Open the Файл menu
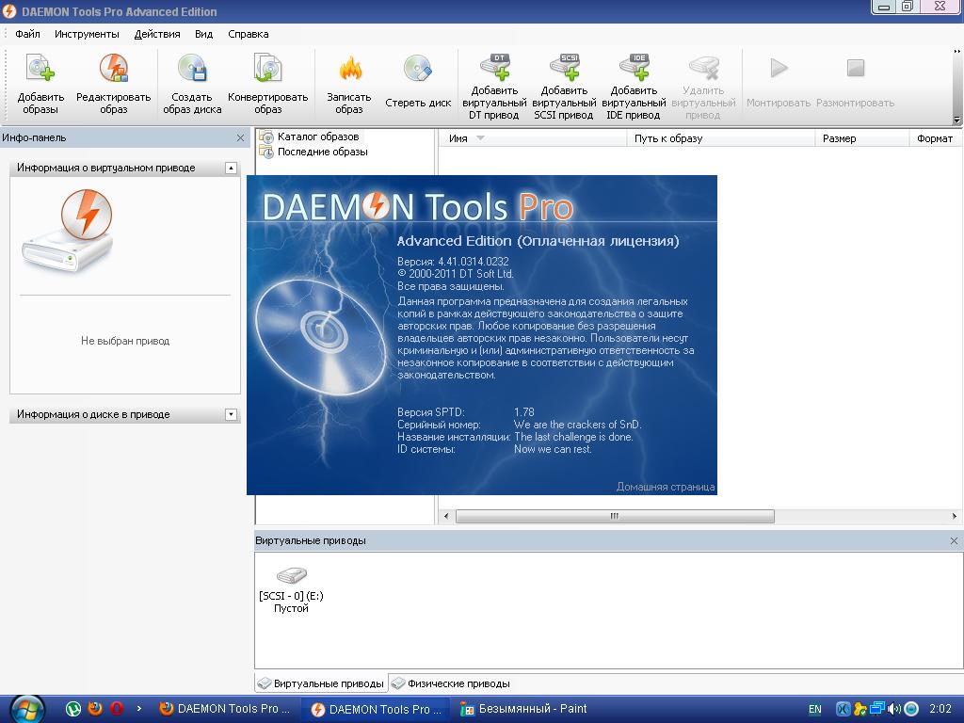Viewport: 964px width, 723px height. (27, 34)
